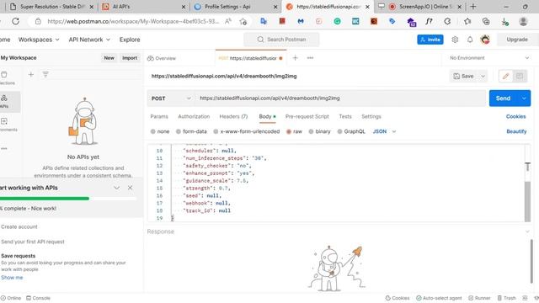Open Send button dropdown arrow
Viewport: 539px width, 303px height.
(x=524, y=98)
